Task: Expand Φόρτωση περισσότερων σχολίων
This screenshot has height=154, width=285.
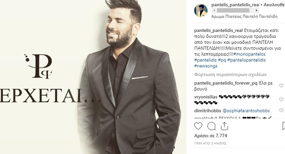Action: click(230, 74)
